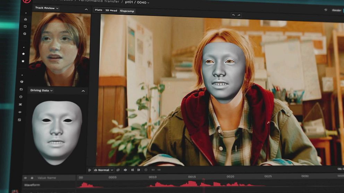
Task: Toggle the eye icon in timeline header
Action: 25,178
